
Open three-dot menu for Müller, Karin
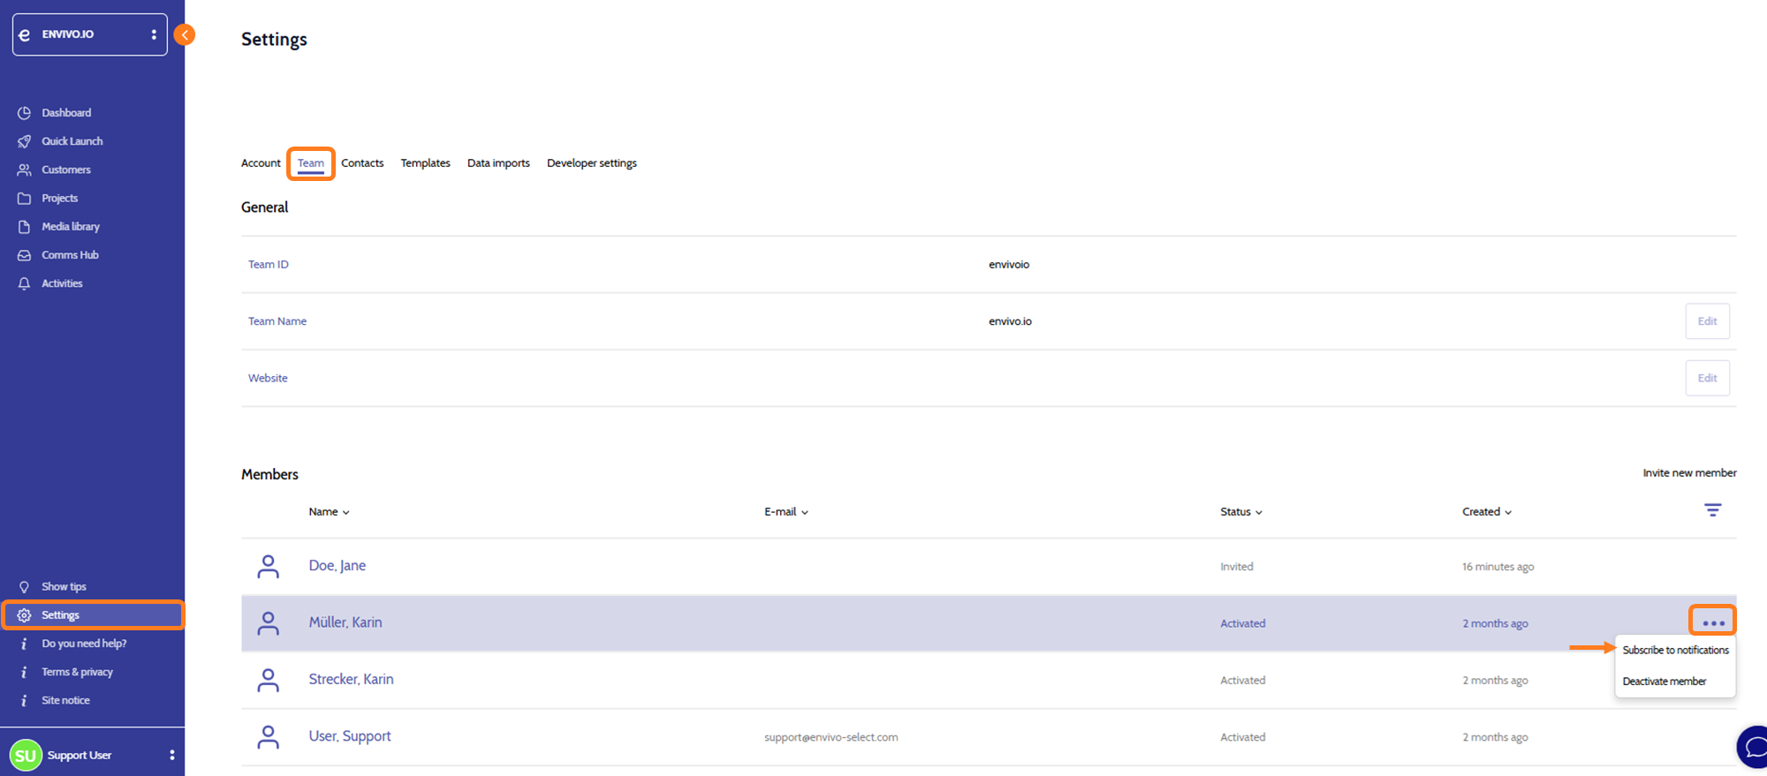pyautogui.click(x=1712, y=622)
